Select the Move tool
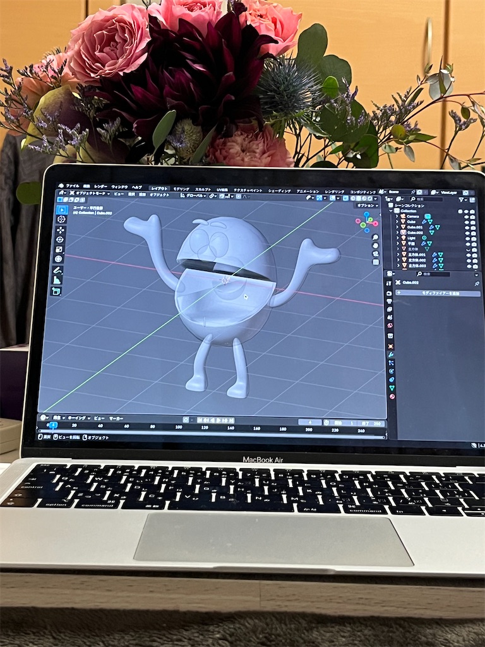Screen dimensions: 485x647 [61, 230]
